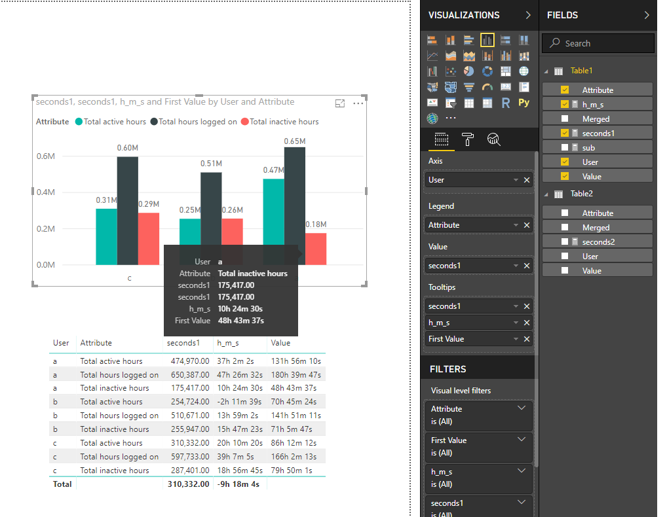Switch to the Format paint roller tab
Image resolution: width=667 pixels, height=517 pixels.
pyautogui.click(x=468, y=139)
